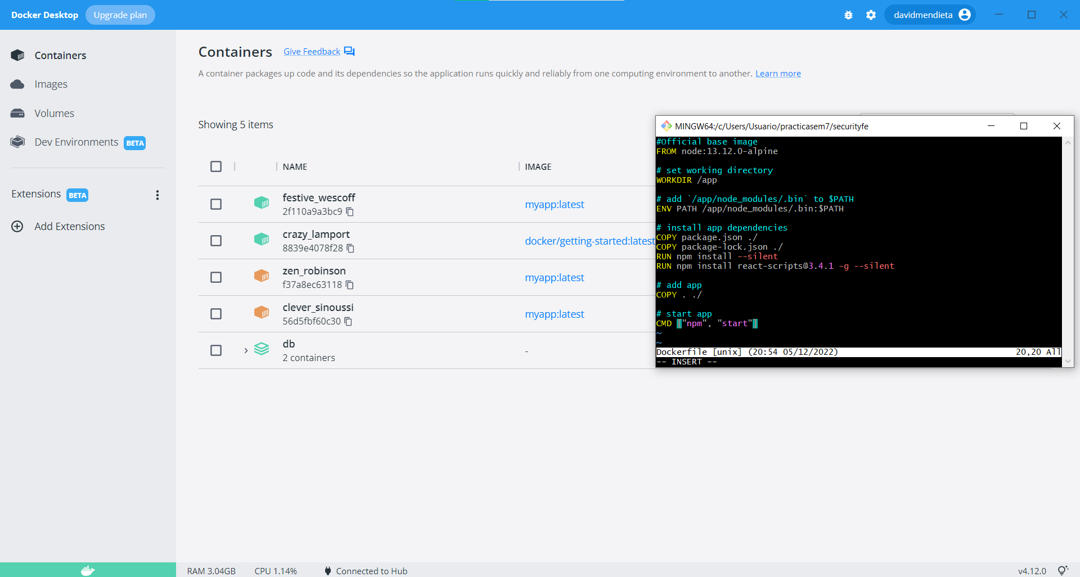Check the db container group checkbox

pyautogui.click(x=216, y=350)
